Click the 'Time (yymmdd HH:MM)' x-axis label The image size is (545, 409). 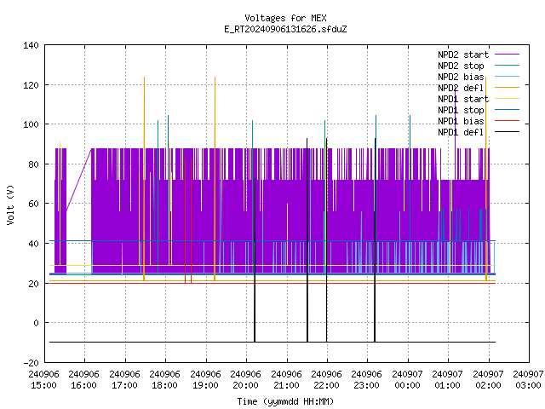[285, 401]
